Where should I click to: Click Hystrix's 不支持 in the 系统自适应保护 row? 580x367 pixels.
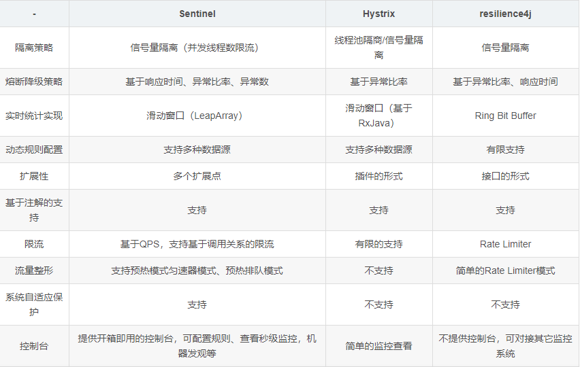pyautogui.click(x=378, y=304)
